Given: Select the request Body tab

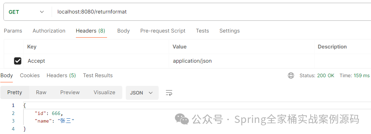Looking at the screenshot, I should point(124,31).
